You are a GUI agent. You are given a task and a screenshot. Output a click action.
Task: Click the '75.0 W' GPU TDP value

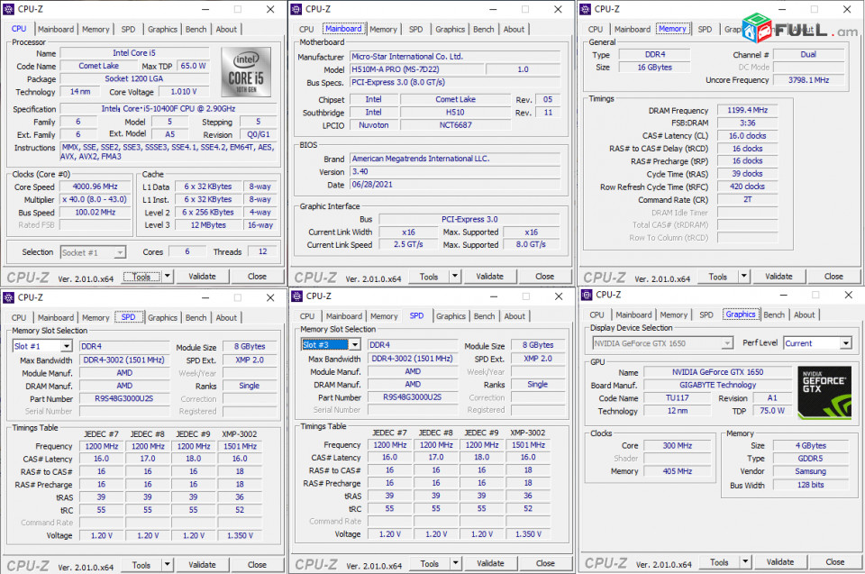click(772, 411)
